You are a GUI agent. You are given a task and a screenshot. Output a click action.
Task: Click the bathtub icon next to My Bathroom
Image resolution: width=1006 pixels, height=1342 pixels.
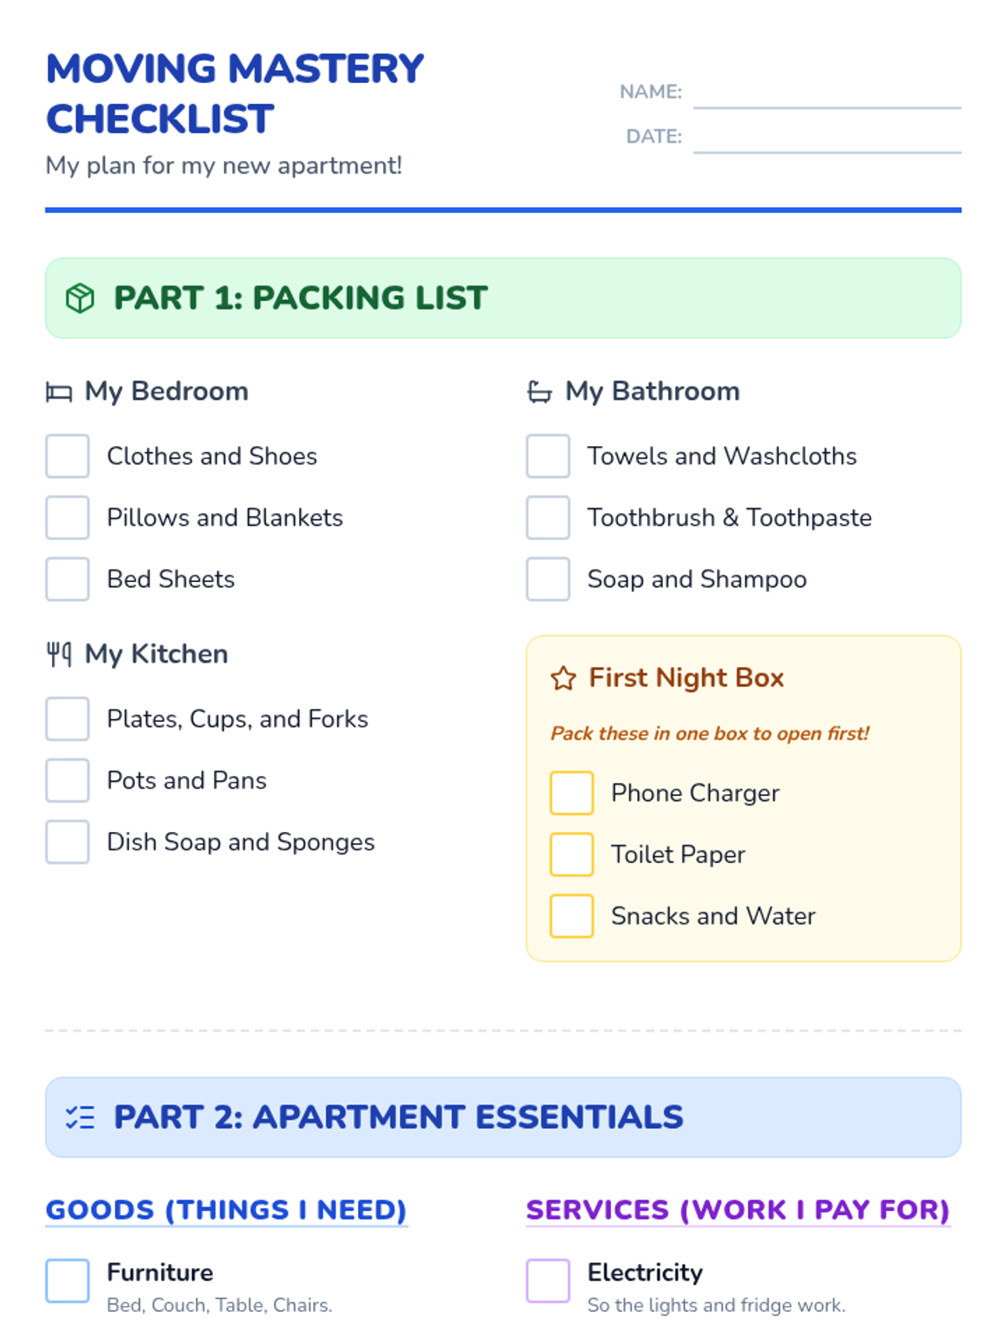[x=539, y=392]
